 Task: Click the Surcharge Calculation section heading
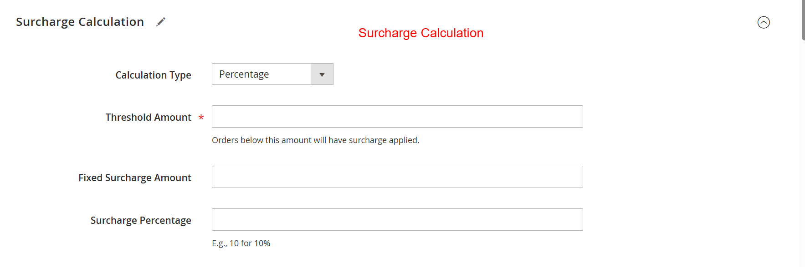pos(80,22)
